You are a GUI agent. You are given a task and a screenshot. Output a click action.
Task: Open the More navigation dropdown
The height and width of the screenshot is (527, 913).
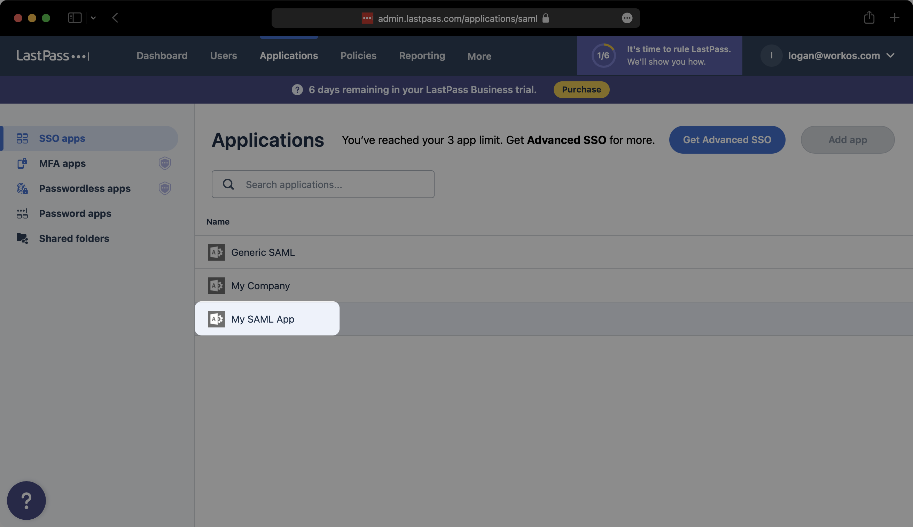pos(479,56)
